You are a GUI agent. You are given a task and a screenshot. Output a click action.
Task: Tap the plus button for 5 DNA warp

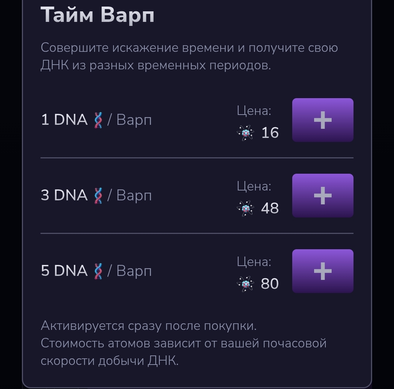[322, 271]
